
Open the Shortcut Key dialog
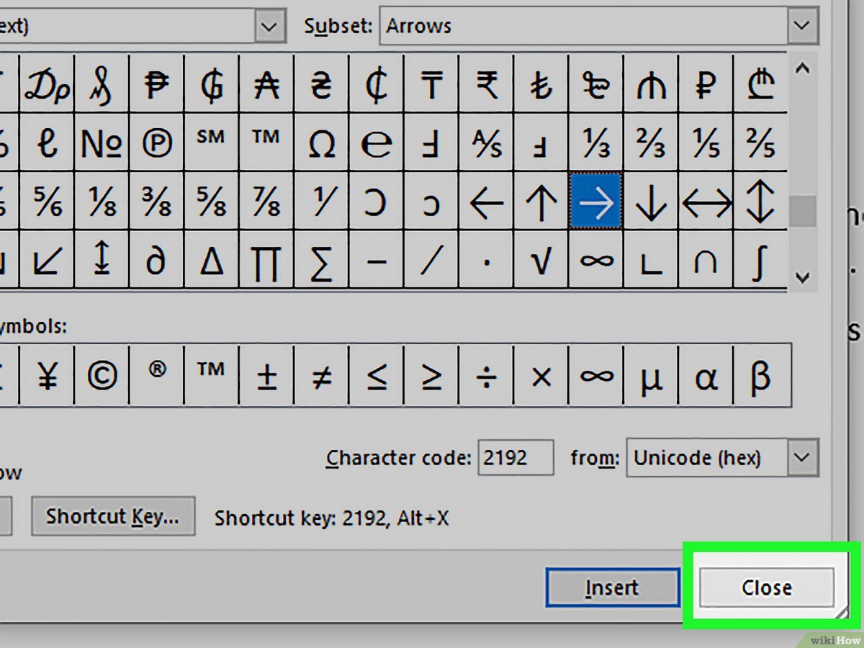point(112,516)
